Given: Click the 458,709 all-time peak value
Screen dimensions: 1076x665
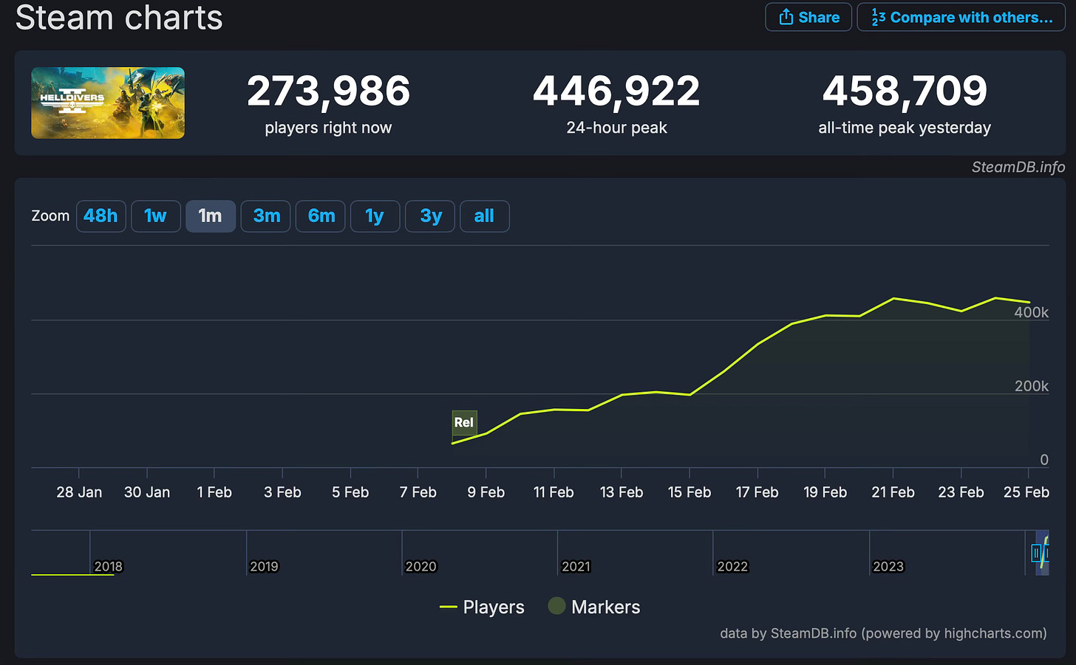Looking at the screenshot, I should pos(905,92).
